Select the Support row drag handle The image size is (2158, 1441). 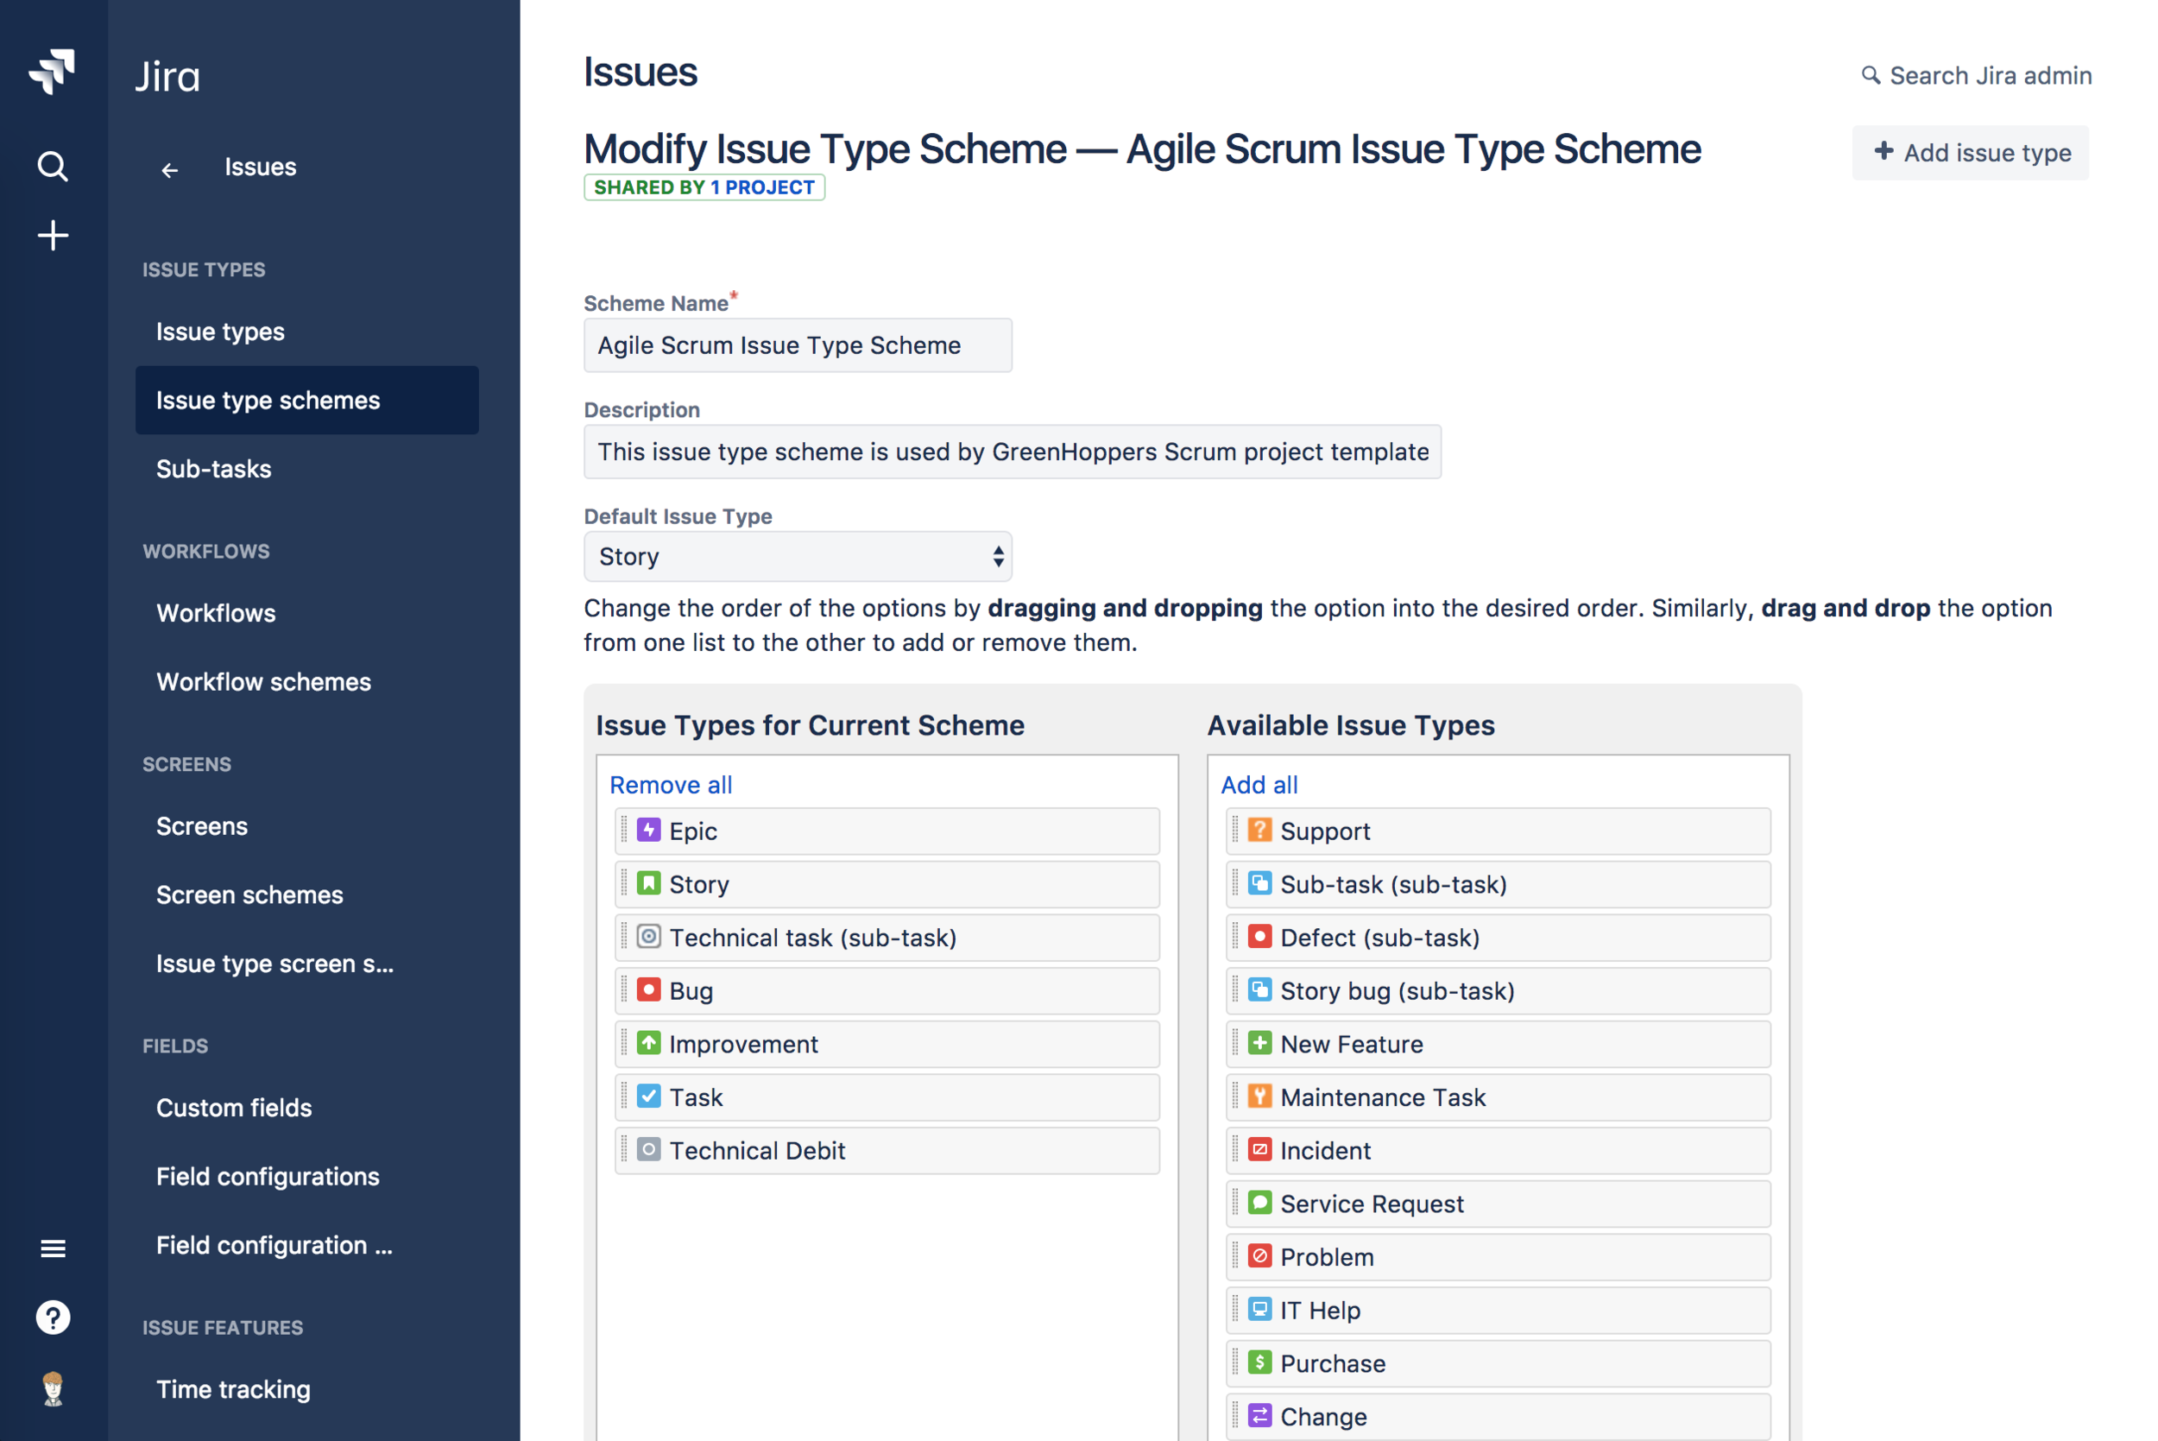1235,830
